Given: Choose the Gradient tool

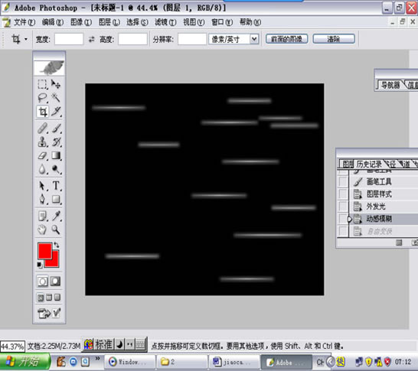Looking at the screenshot, I should click(56, 156).
